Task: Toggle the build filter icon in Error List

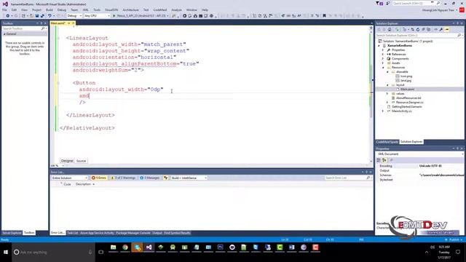Action: [165, 178]
